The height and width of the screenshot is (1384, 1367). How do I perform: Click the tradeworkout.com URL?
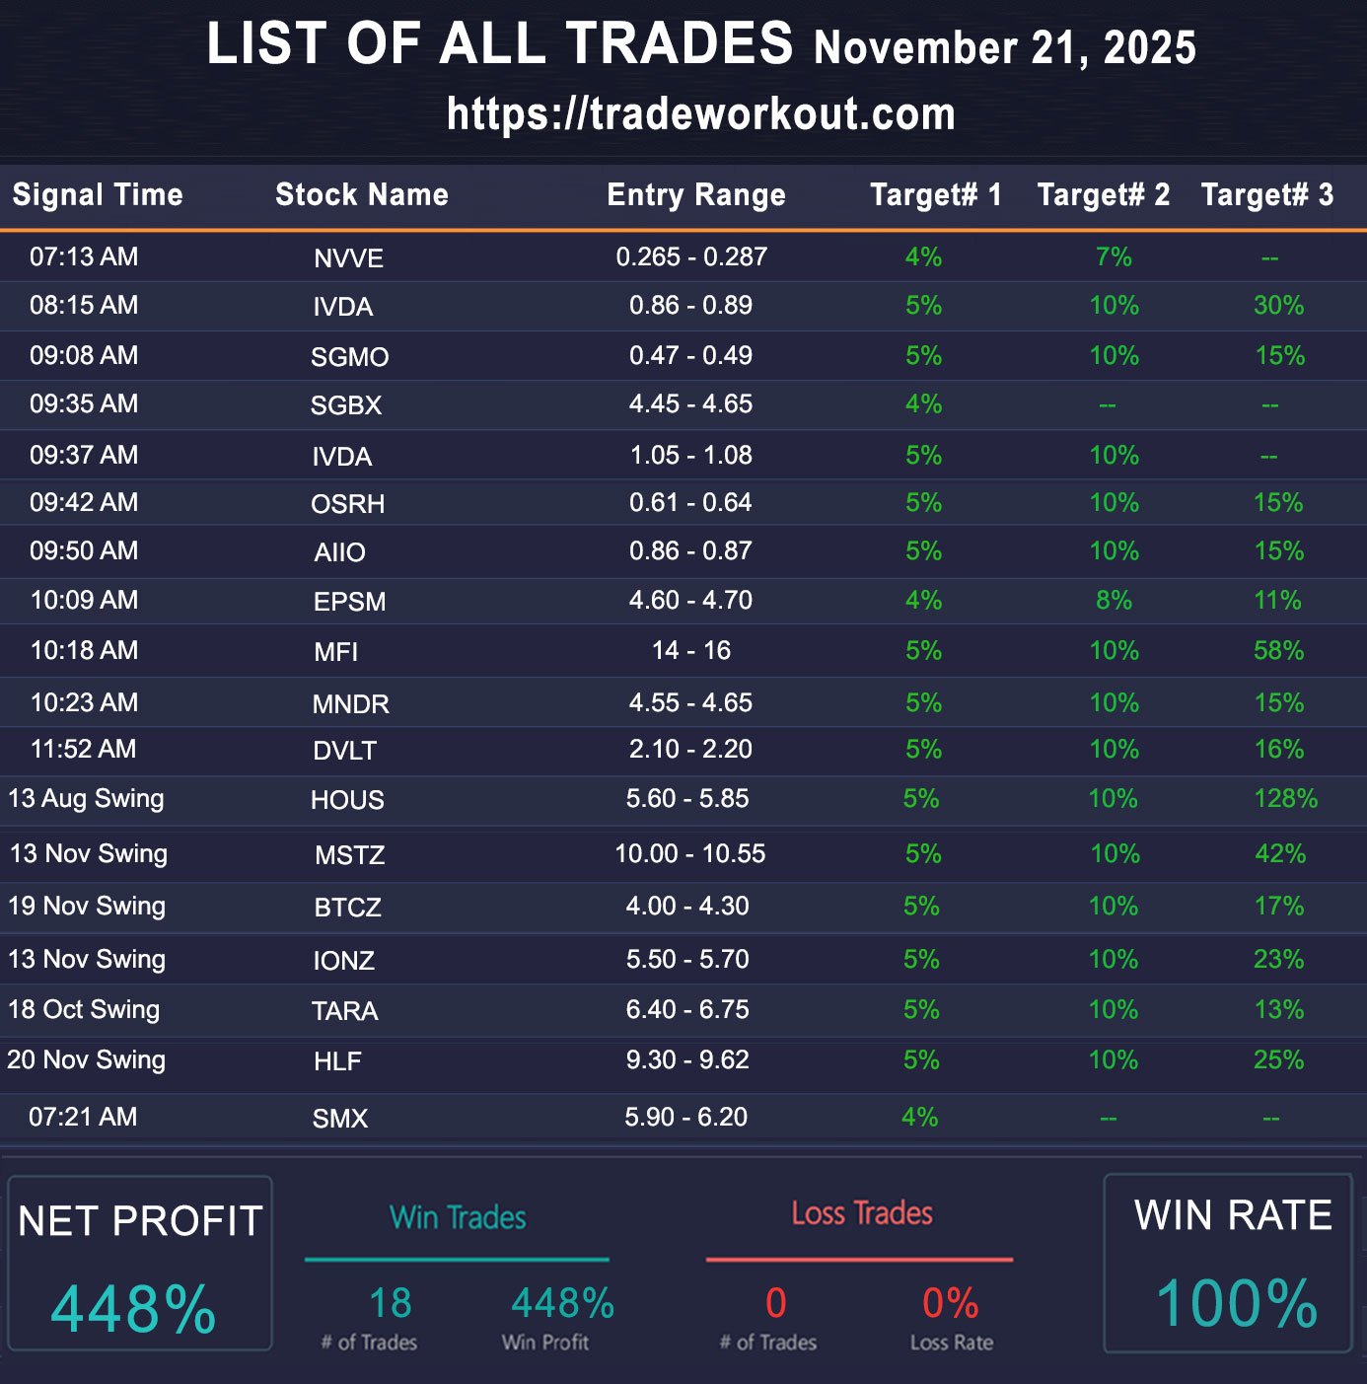point(700,113)
